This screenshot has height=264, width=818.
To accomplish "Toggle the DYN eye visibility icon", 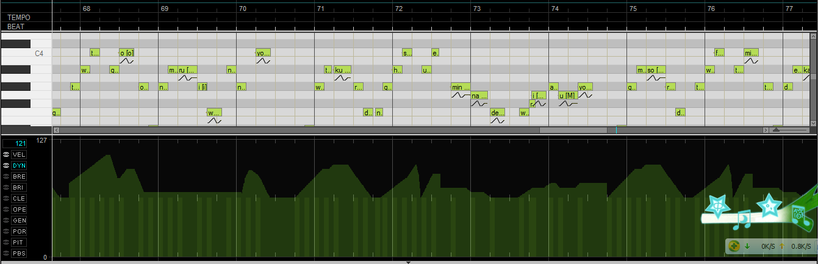I will pyautogui.click(x=6, y=166).
